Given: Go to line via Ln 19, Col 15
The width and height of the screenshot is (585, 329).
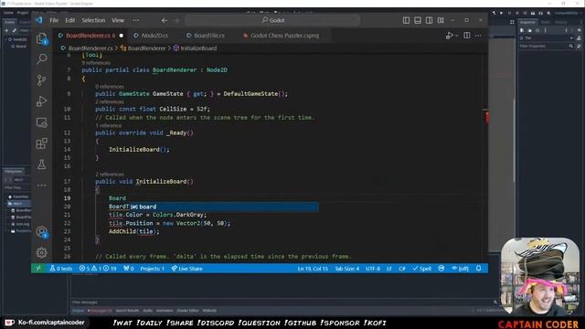Looking at the screenshot, I should (313, 268).
